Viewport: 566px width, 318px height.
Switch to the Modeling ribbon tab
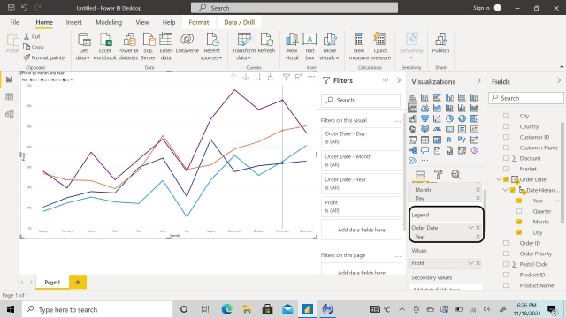coord(109,22)
